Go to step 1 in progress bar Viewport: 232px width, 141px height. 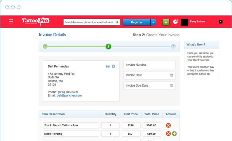point(45,46)
